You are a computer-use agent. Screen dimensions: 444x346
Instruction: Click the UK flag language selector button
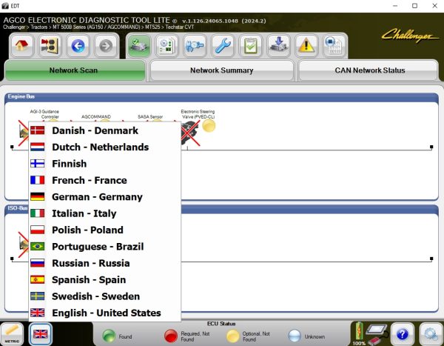tap(41, 334)
